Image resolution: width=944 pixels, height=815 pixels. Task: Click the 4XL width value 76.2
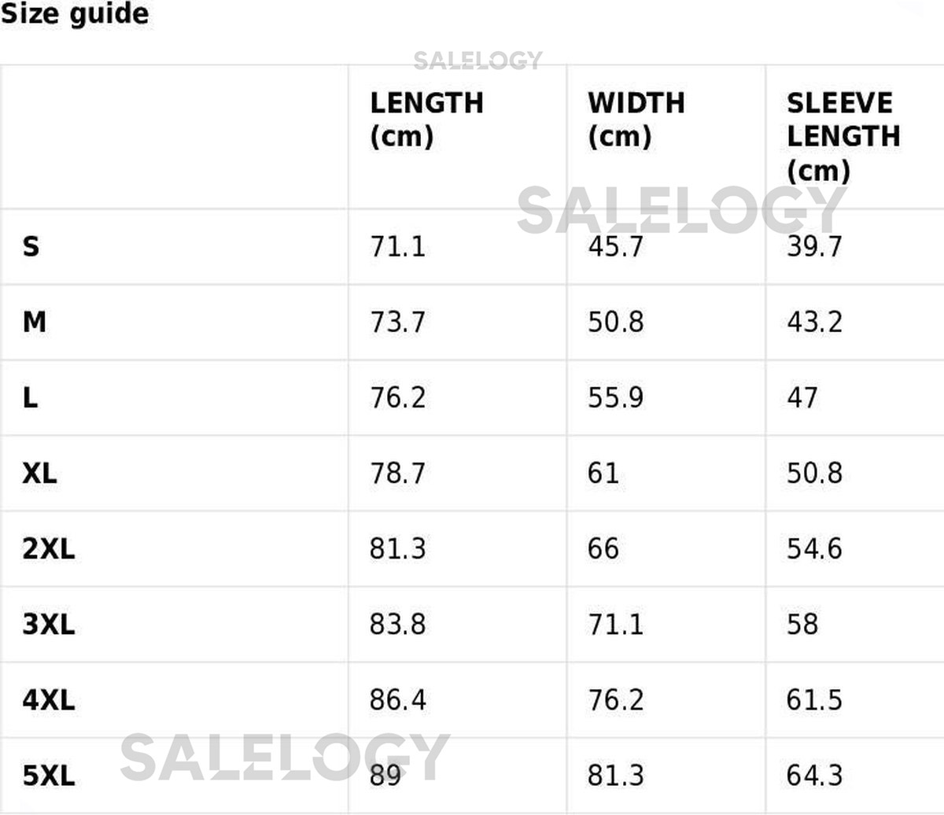click(x=615, y=700)
